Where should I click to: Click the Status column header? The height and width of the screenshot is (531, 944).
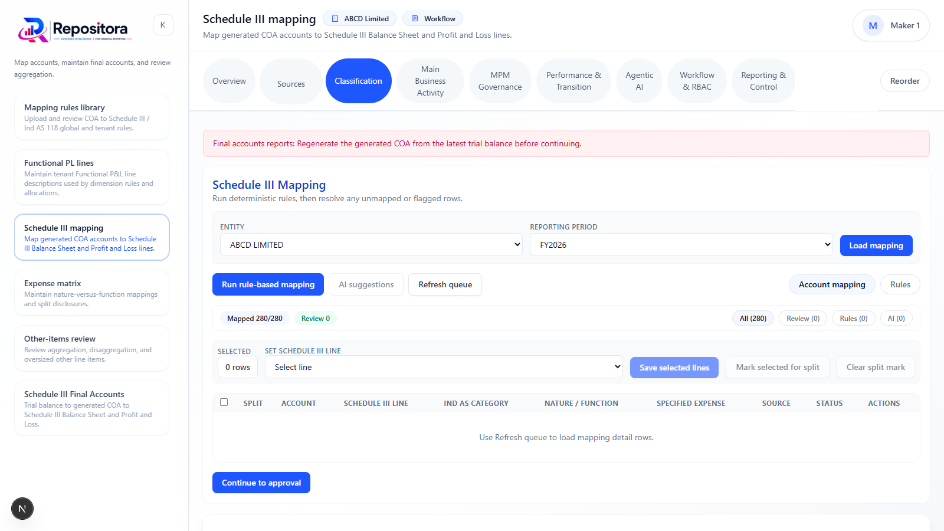829,404
